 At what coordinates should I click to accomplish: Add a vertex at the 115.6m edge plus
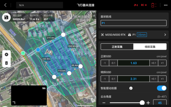pyautogui.click(x=62, y=74)
